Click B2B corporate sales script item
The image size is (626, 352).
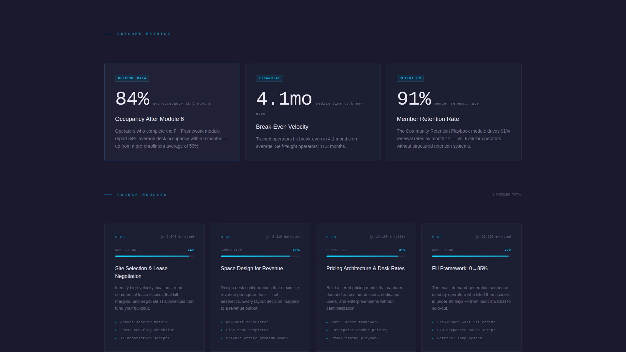[466, 330]
